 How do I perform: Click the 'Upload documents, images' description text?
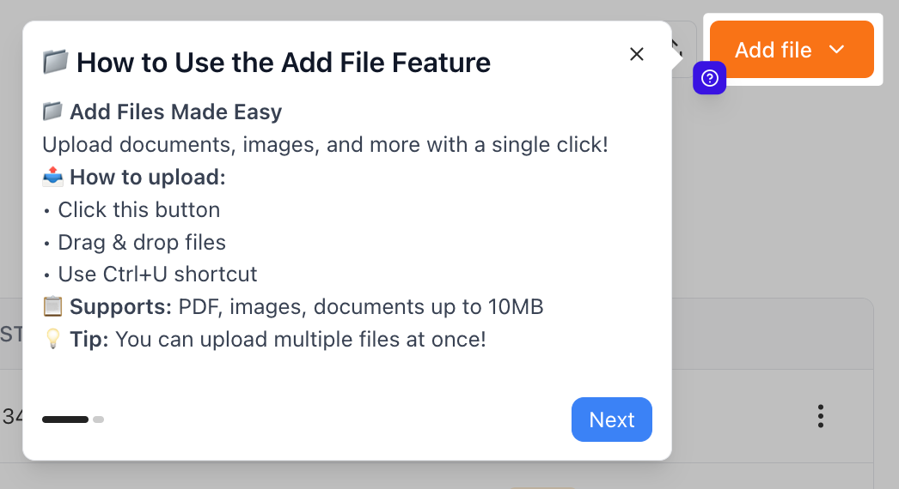point(326,144)
